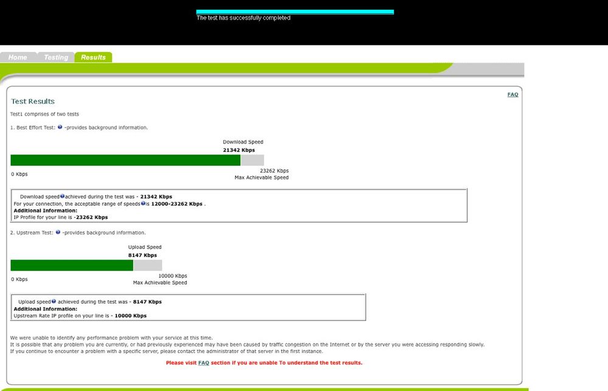Image resolution: width=608 pixels, height=391 pixels.
Task: Click the test successfully completed message
Action: [x=242, y=18]
